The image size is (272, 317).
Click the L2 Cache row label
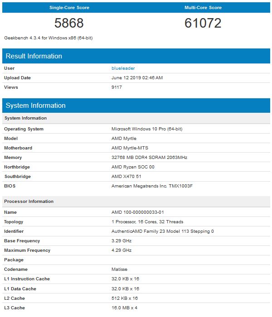click(15, 298)
